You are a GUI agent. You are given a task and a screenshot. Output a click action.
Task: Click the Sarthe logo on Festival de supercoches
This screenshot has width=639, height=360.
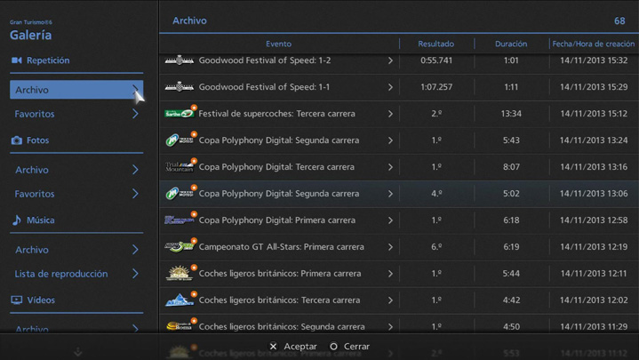pyautogui.click(x=179, y=114)
